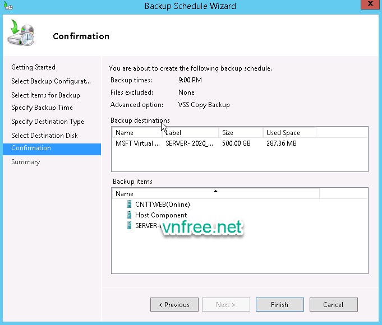Select the Host Component backup item
The height and width of the screenshot is (325, 382).
click(160, 215)
